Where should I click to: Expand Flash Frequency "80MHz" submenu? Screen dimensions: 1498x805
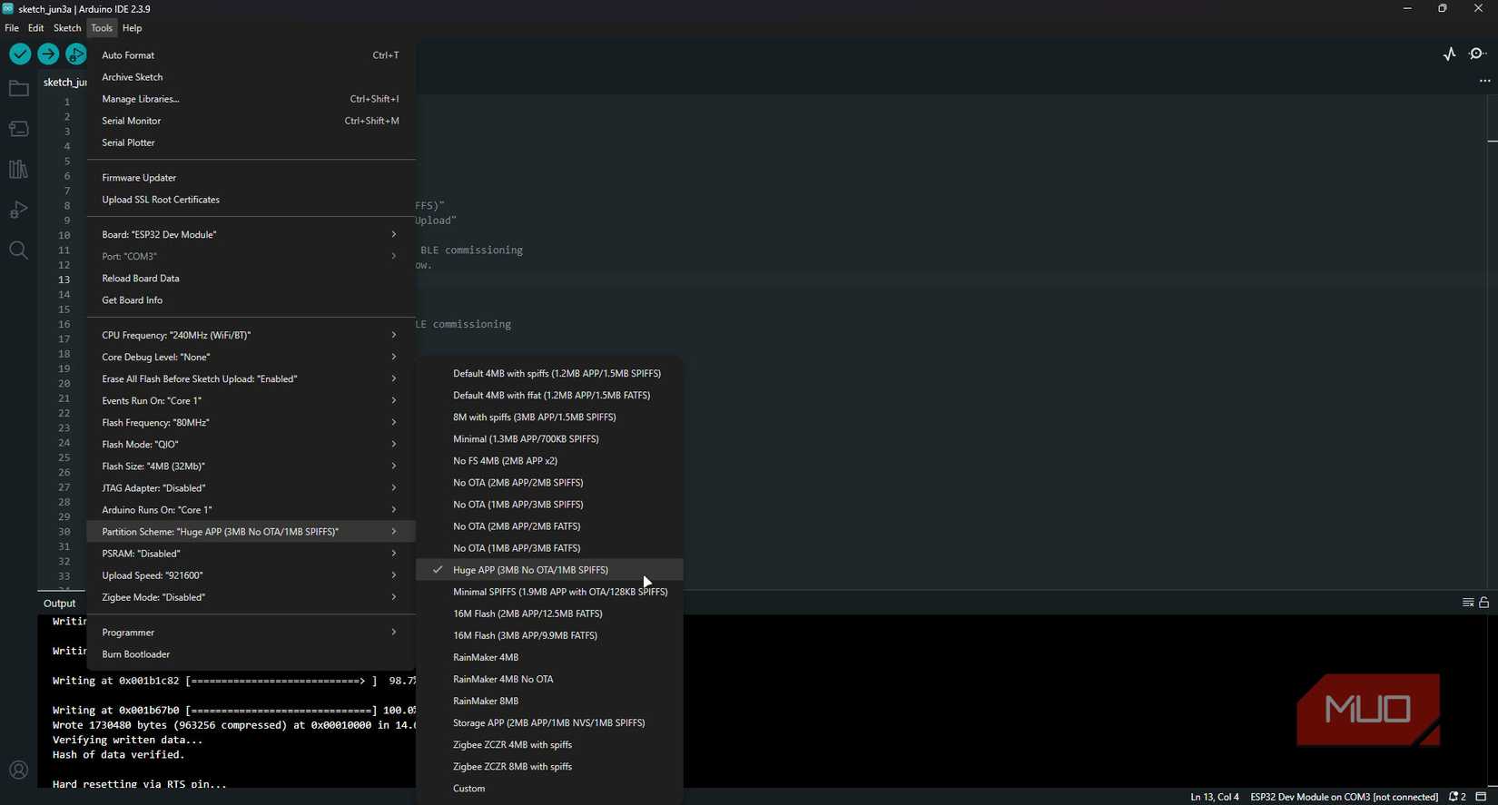(x=251, y=422)
